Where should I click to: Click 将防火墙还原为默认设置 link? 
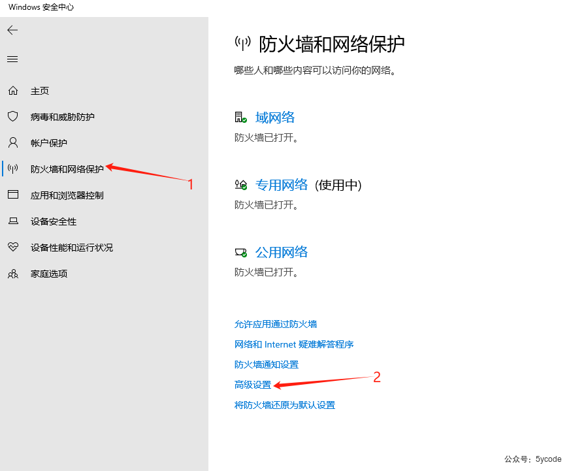(285, 405)
